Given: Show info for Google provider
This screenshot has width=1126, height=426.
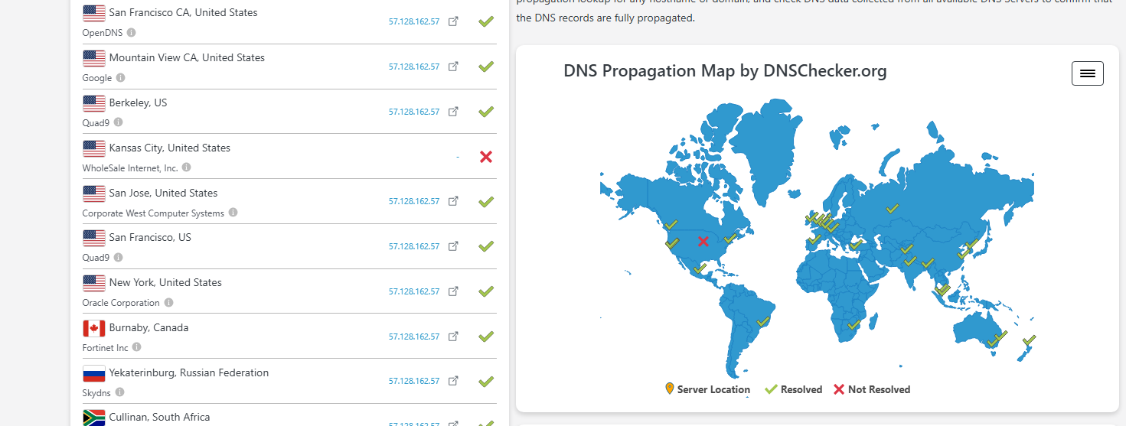Looking at the screenshot, I should point(120,78).
